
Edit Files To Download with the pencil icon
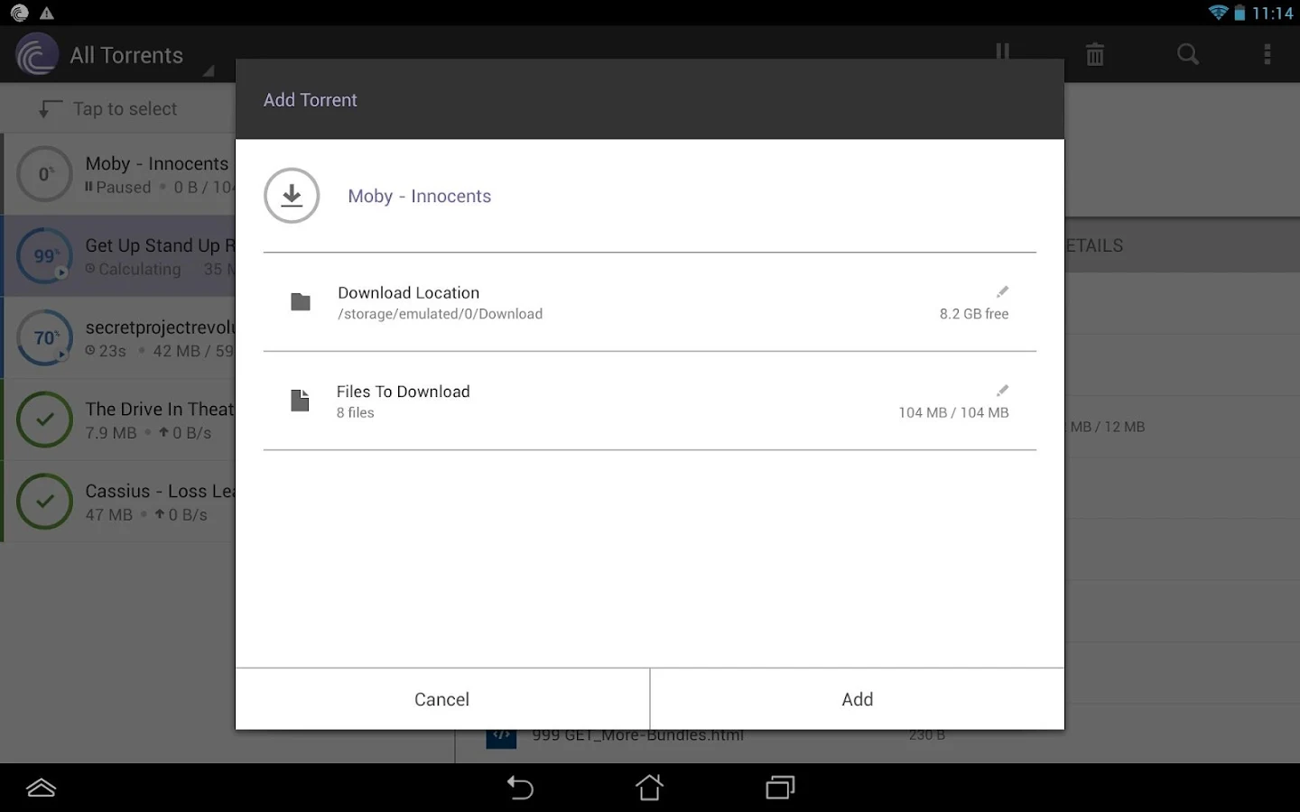pyautogui.click(x=1002, y=390)
